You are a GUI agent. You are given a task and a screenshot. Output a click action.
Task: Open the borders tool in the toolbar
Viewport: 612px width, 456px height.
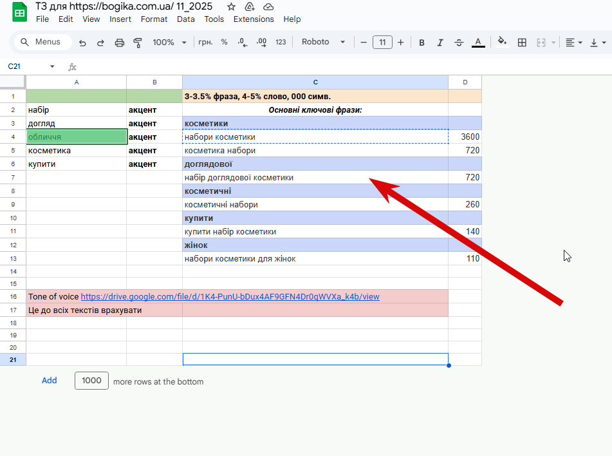tap(522, 43)
